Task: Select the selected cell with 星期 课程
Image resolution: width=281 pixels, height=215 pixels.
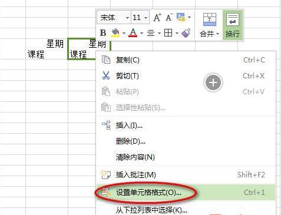Action: tap(89, 49)
